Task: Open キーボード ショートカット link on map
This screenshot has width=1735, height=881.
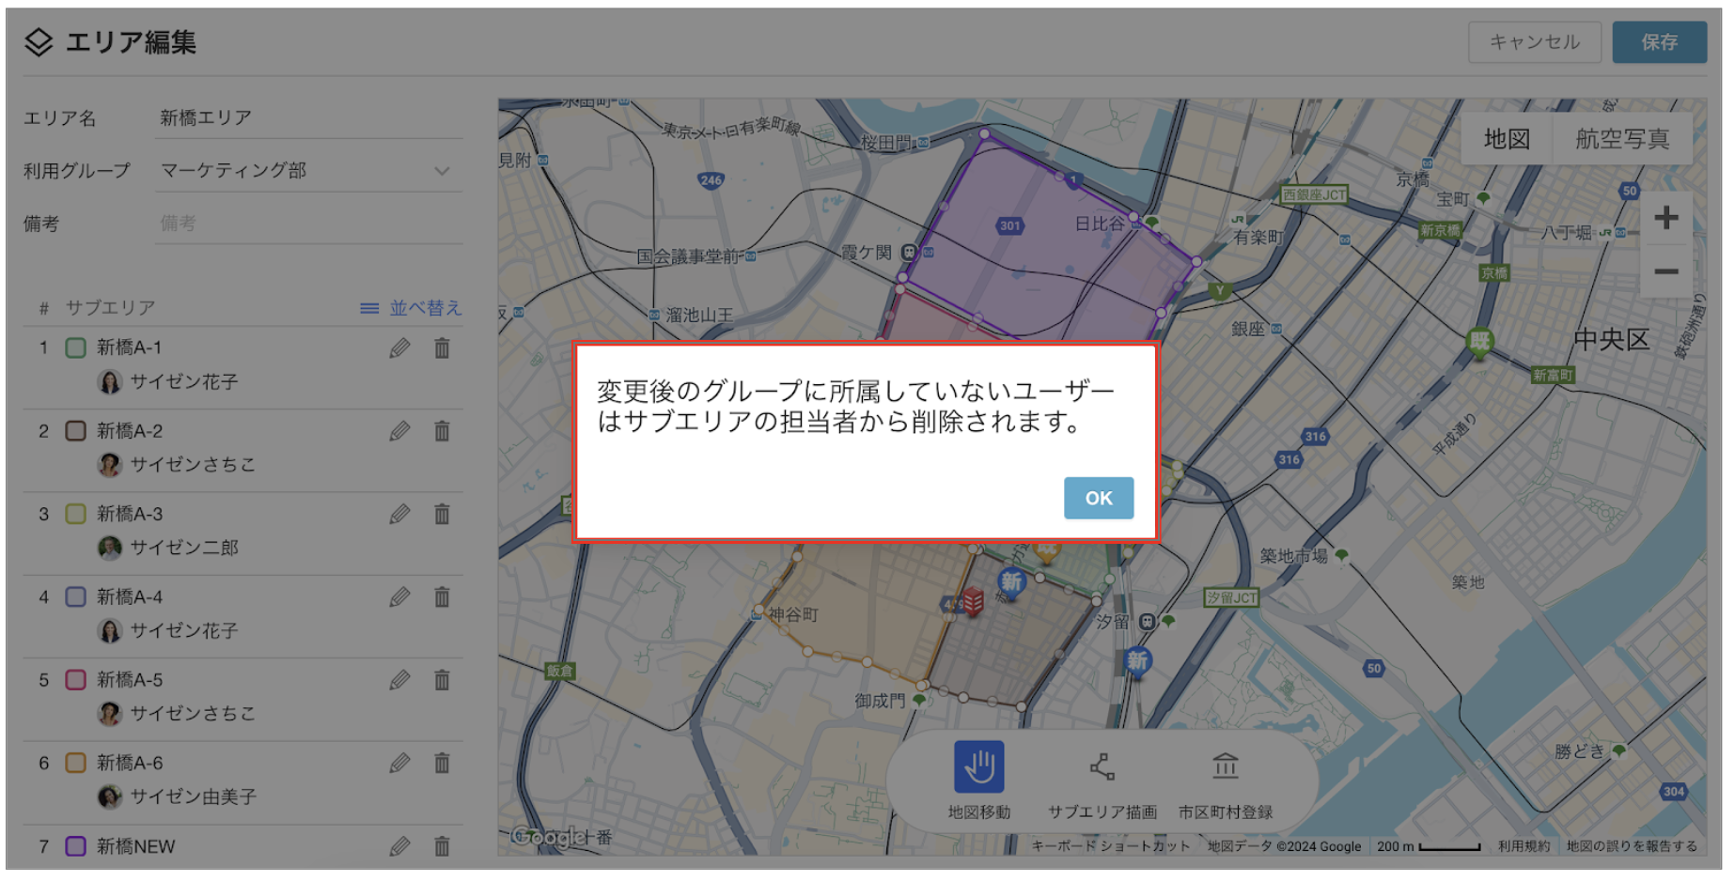Action: [x=1111, y=846]
